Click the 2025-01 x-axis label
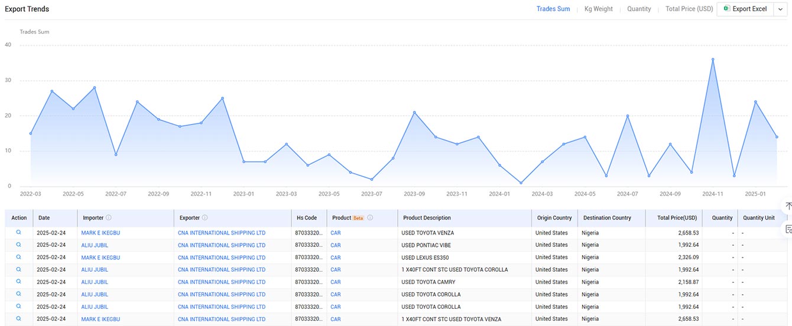The image size is (792, 326). pos(755,194)
